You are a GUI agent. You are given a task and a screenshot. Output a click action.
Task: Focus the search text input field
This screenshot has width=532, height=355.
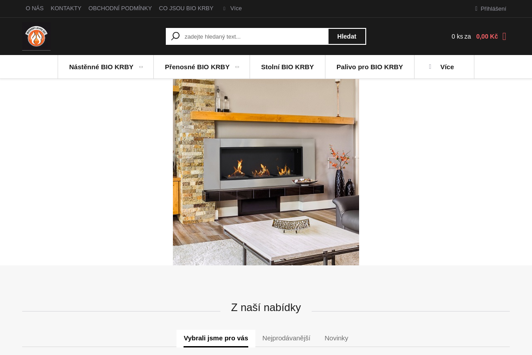255,36
